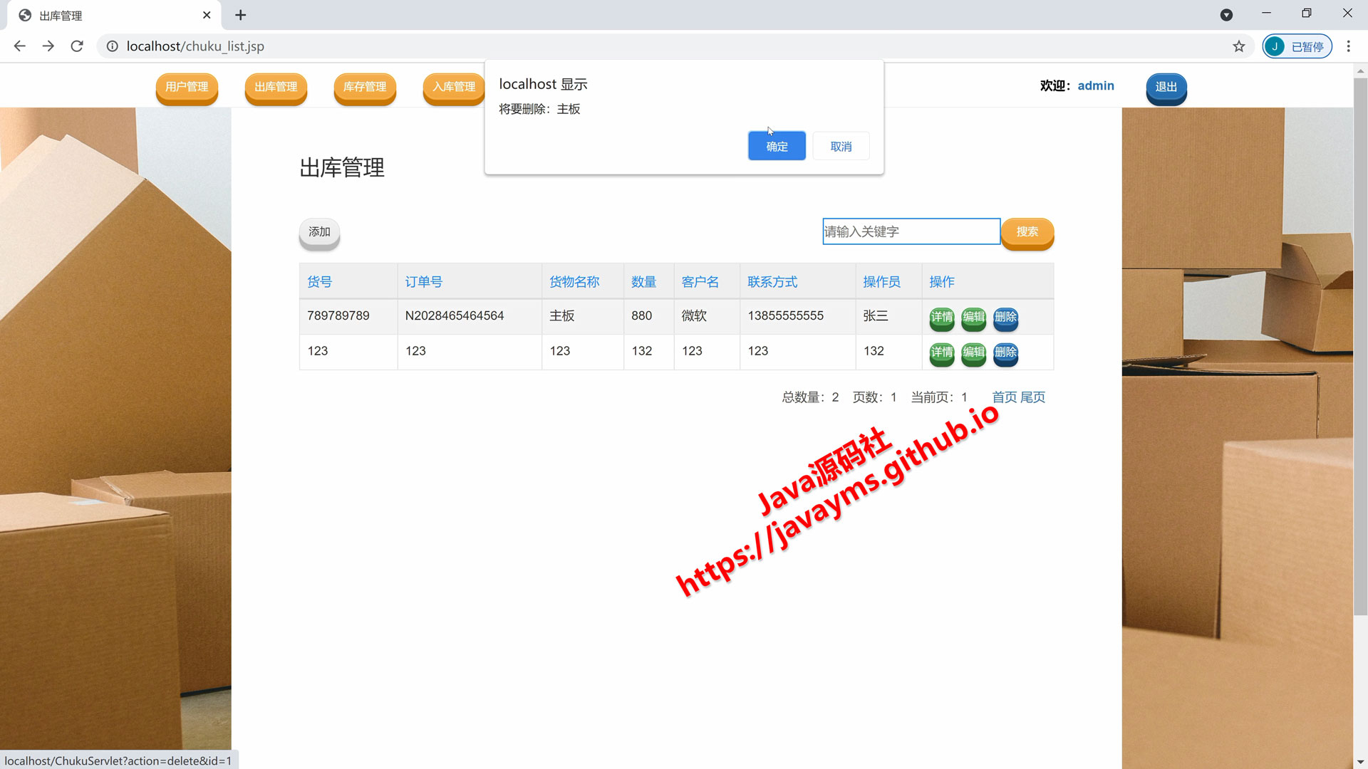Focus the keyword search input field
The image size is (1368, 769).
tap(911, 231)
